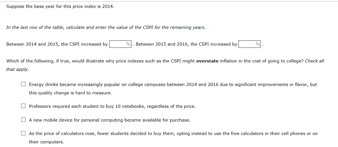Select the 'Professors required each student' label text
This screenshot has height=147, width=338.
pos(112,106)
